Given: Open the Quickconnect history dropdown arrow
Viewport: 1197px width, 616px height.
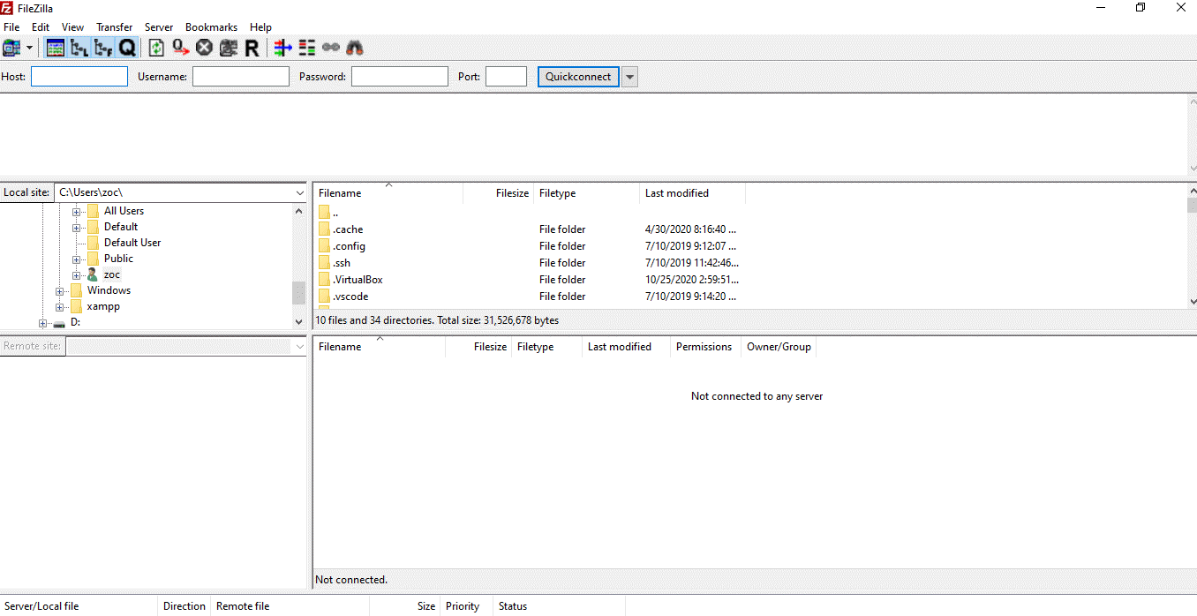Looking at the screenshot, I should [x=629, y=77].
